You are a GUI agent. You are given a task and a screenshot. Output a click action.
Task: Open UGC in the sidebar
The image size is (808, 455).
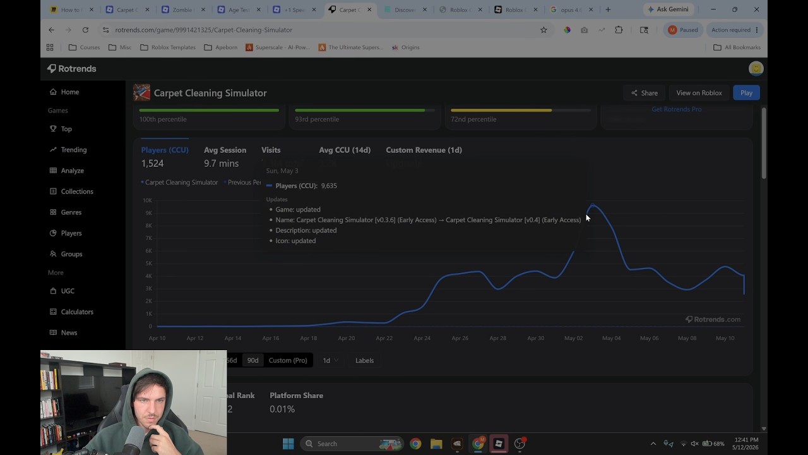tap(62, 291)
